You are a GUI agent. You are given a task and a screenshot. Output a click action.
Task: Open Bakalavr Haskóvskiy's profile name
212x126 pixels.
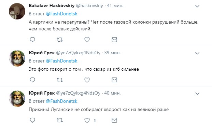pyautogui.click(x=52, y=6)
